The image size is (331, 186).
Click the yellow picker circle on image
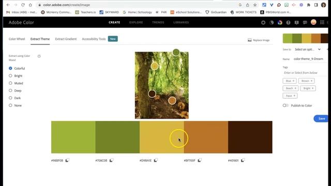(x=155, y=66)
